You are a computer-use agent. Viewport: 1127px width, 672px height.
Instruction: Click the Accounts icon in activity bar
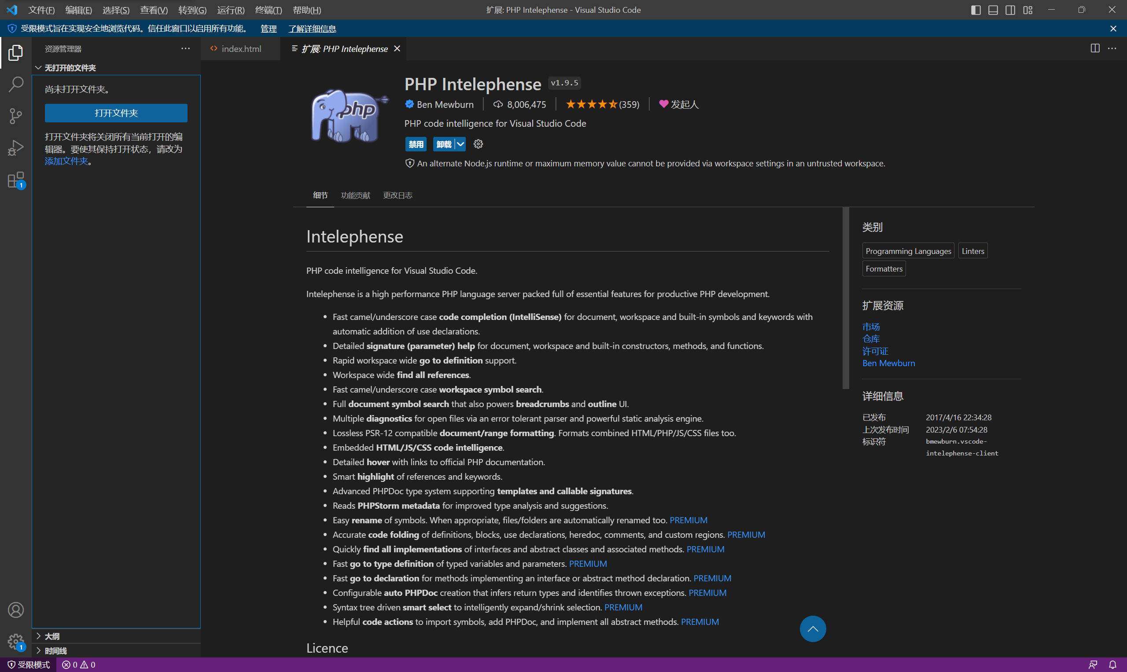coord(16,610)
